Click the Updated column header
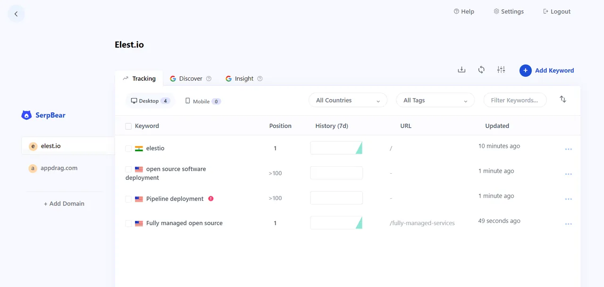The image size is (604, 287). 497,126
